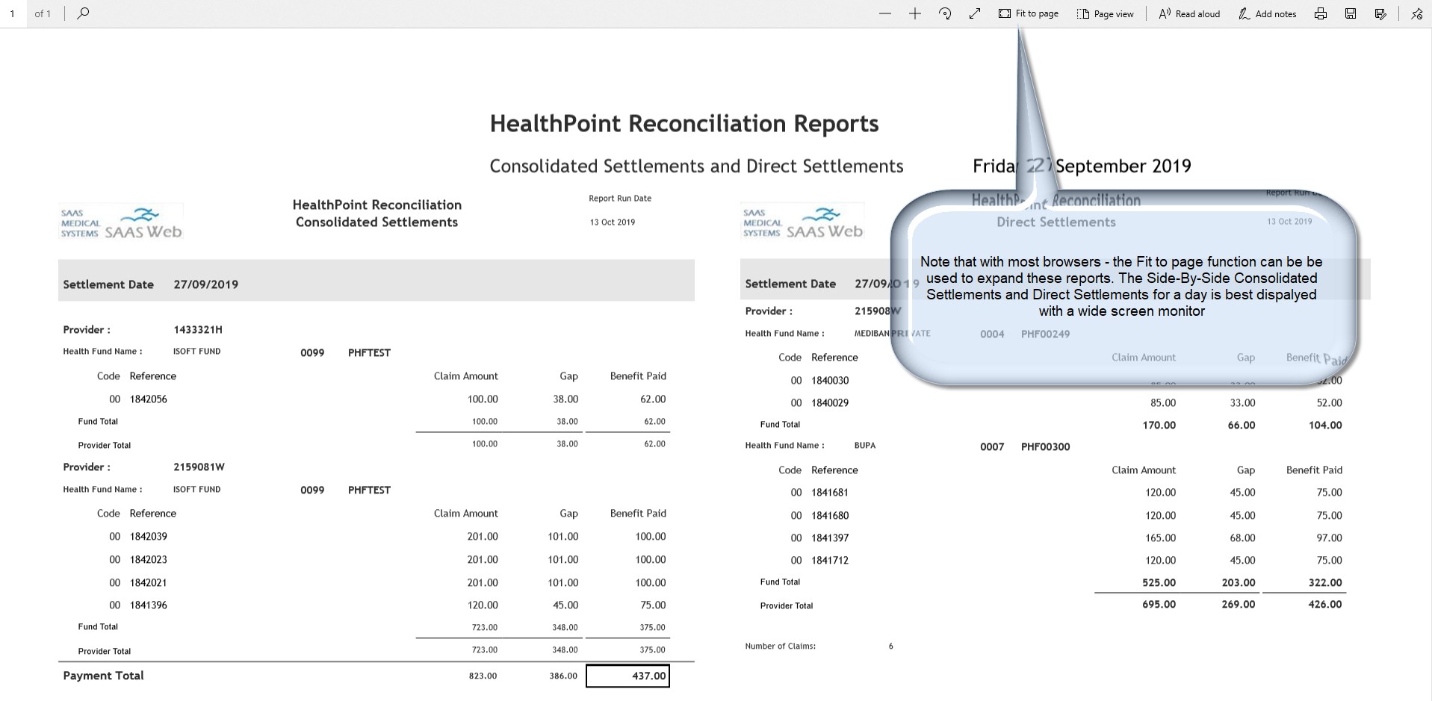
Task: Zoom out using the minus icon
Action: 885,13
